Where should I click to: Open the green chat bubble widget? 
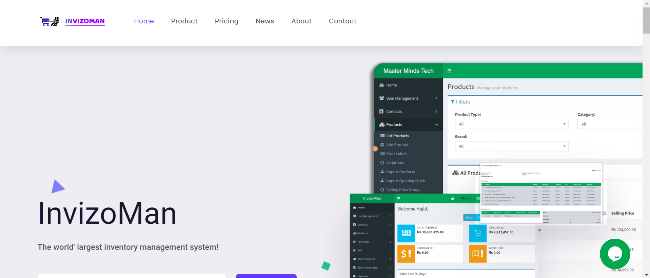(615, 254)
